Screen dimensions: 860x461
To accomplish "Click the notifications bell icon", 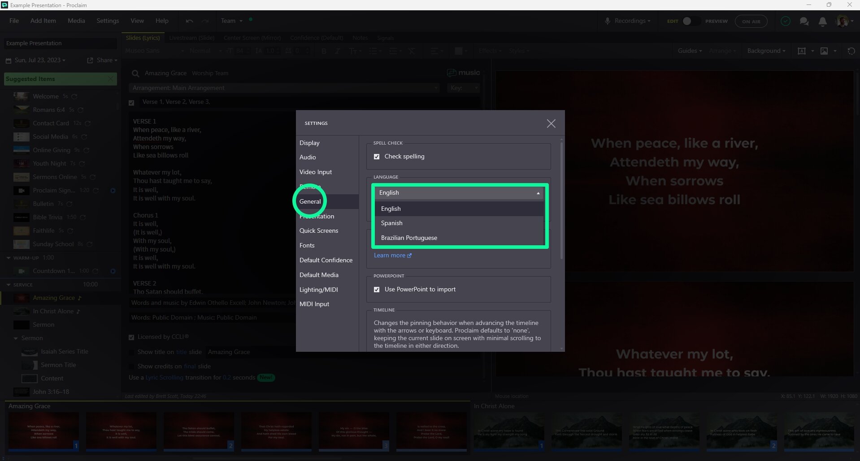I will (822, 21).
